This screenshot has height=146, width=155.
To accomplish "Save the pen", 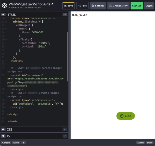I will pyautogui.click(x=69, y=6).
